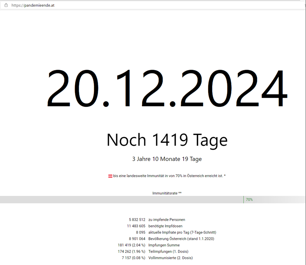
Task: Click the 'zu impfende Personen' label
Action: pyautogui.click(x=167, y=220)
